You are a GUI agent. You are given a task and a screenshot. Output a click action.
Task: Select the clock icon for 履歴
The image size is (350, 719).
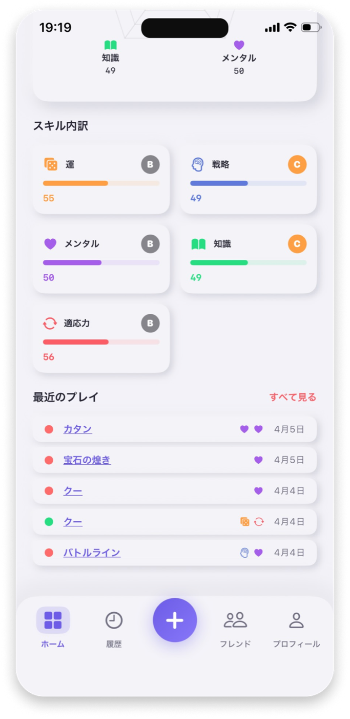113,620
